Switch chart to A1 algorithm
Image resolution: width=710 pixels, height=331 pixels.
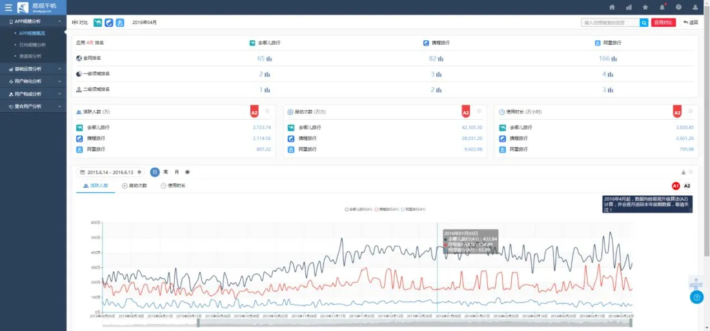click(676, 186)
